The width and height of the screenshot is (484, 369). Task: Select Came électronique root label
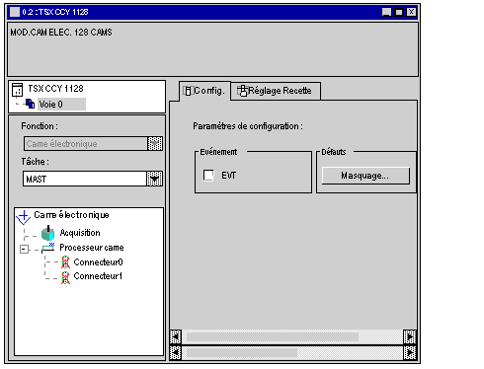(71, 215)
